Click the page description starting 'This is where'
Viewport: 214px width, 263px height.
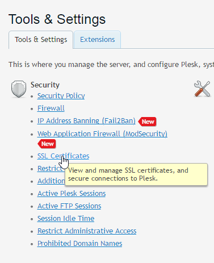point(111,65)
